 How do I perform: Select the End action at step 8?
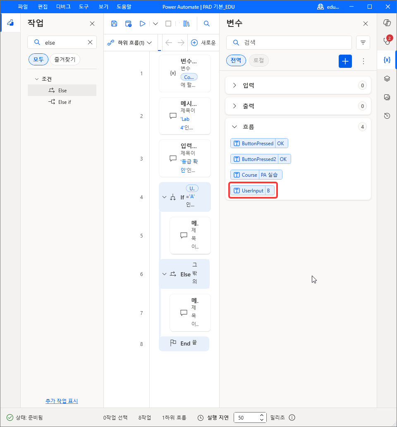[x=184, y=344]
